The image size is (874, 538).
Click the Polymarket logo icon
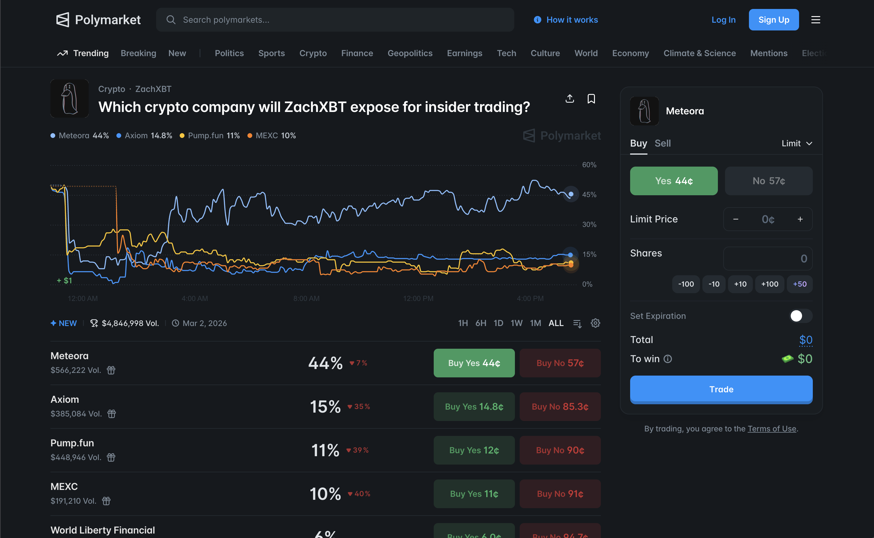[x=63, y=20]
